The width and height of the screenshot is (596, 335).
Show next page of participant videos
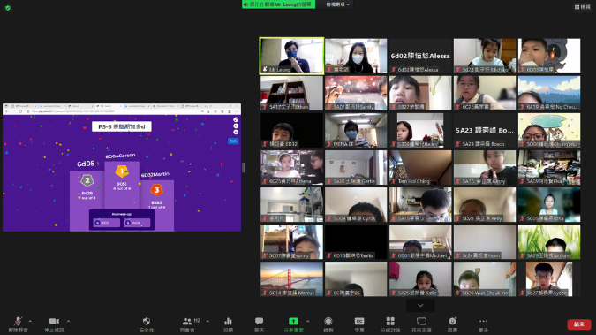pos(420,305)
